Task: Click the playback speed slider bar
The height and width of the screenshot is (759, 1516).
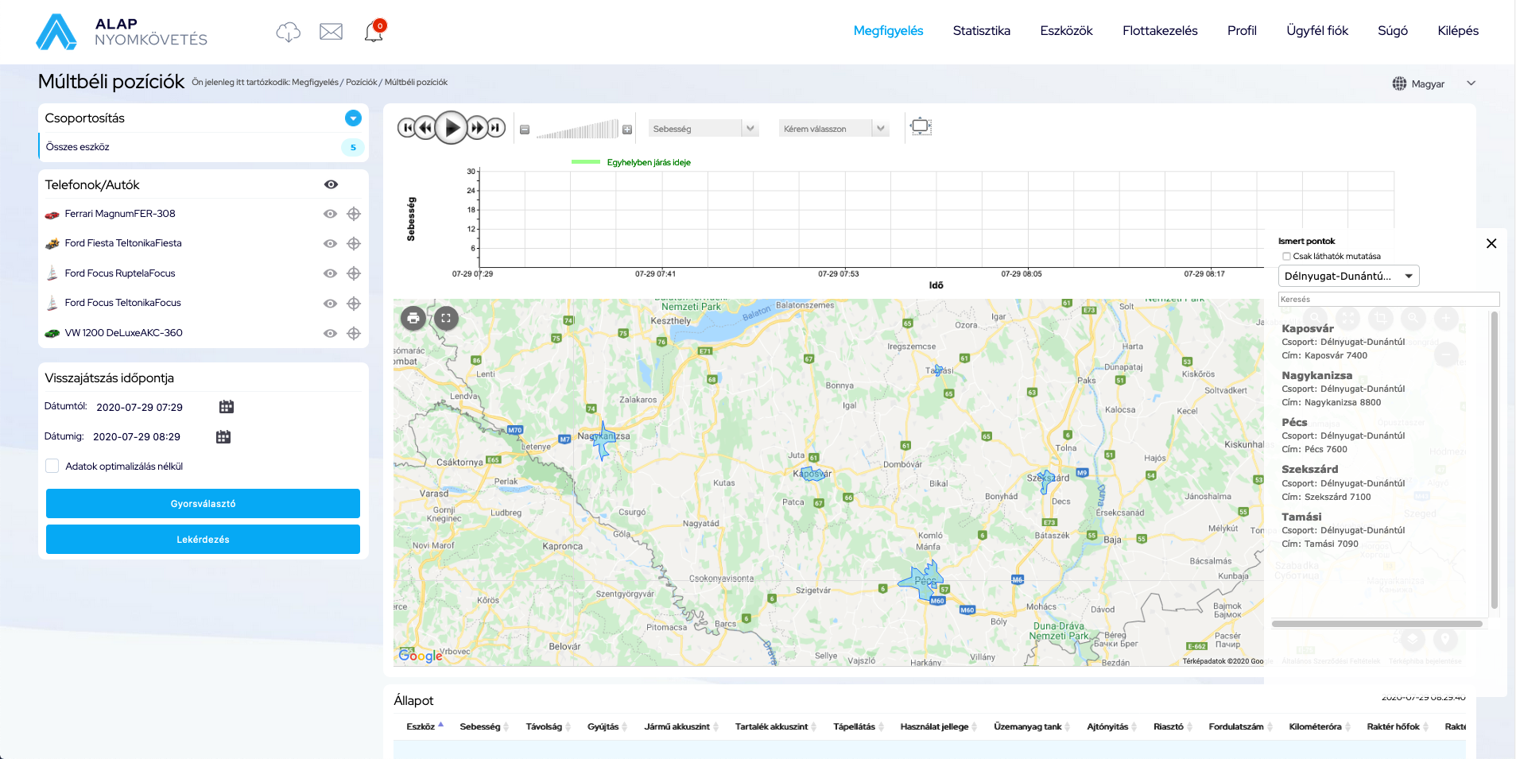Action: tap(577, 130)
